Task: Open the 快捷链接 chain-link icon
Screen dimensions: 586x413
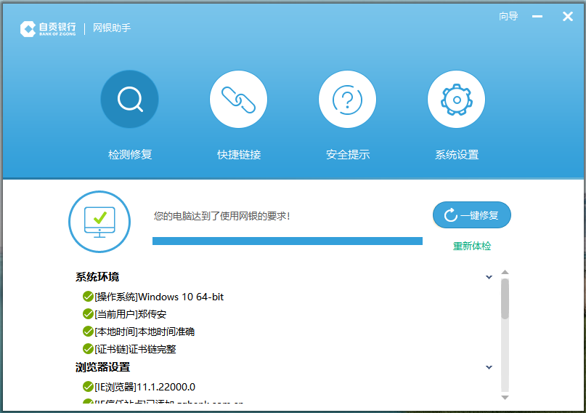Action: pos(238,99)
